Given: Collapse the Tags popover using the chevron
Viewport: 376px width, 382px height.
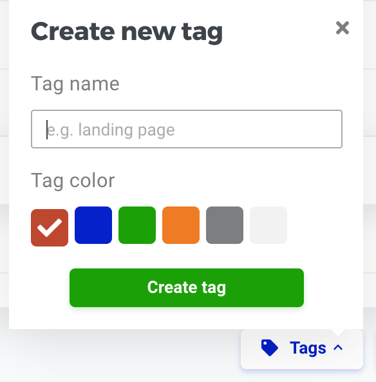Looking at the screenshot, I should 338,348.
